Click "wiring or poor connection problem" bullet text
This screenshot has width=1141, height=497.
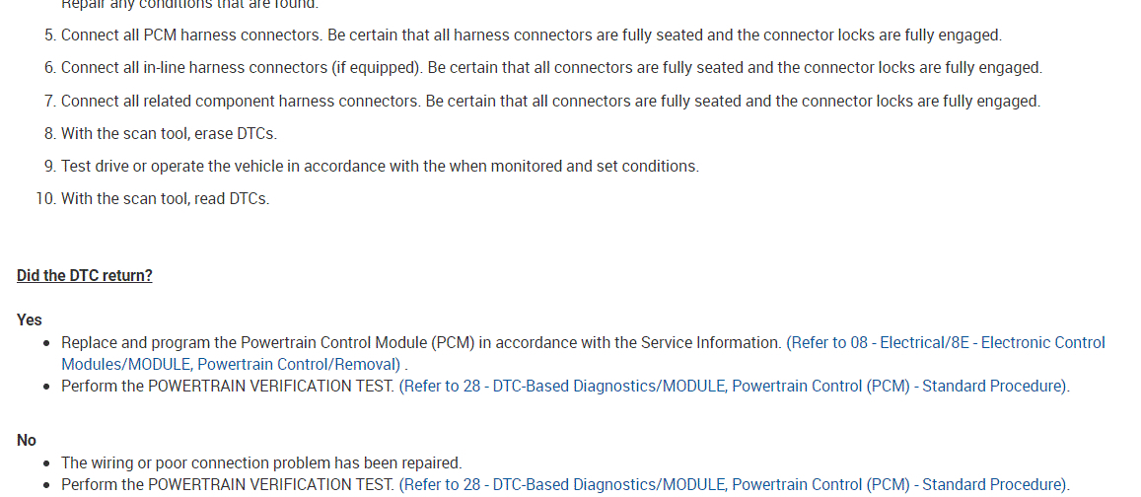coord(261,462)
